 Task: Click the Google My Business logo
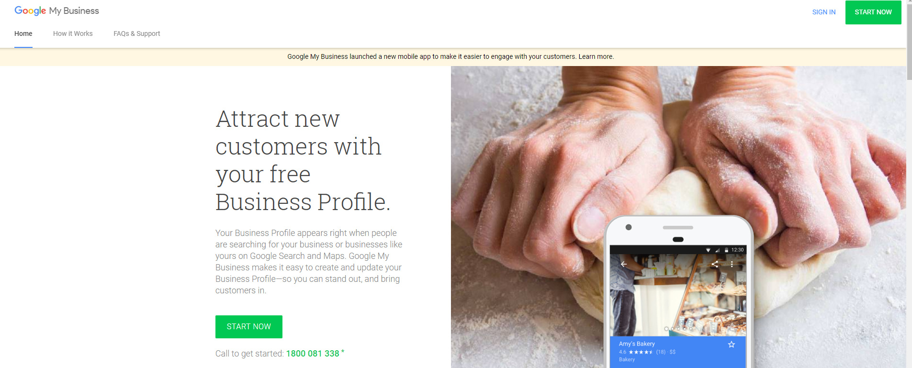tap(56, 11)
